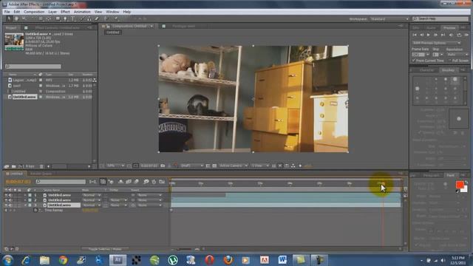The height and width of the screenshot is (266, 473).
Task: Click the current timecode display
Action: coord(18,182)
